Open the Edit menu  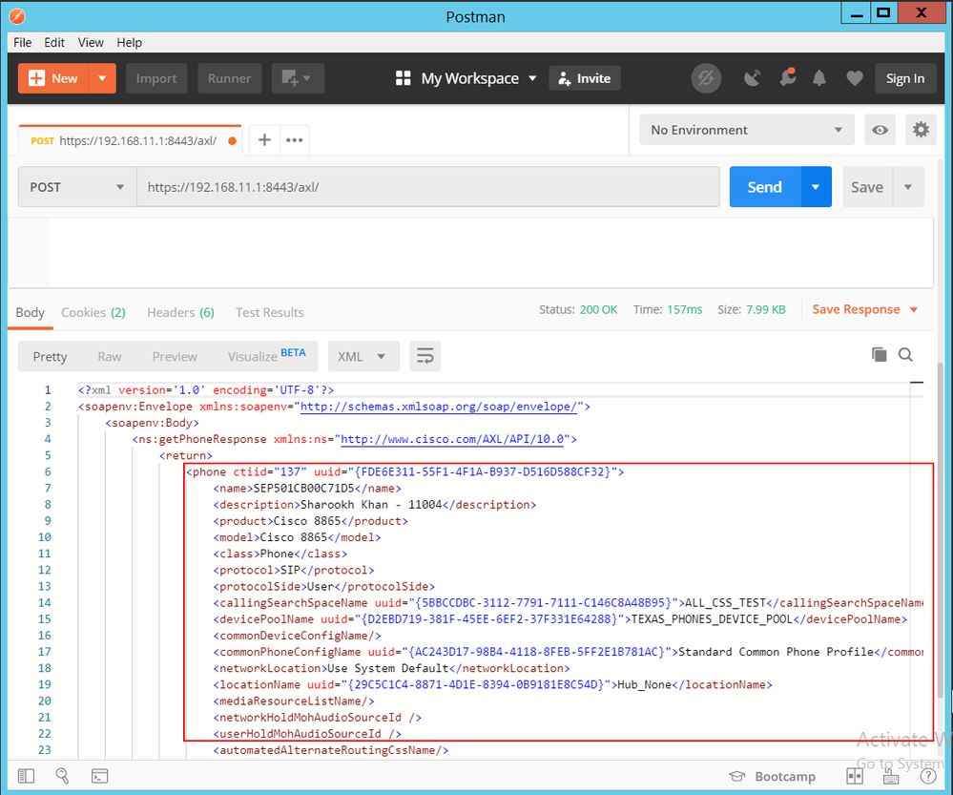[x=54, y=43]
